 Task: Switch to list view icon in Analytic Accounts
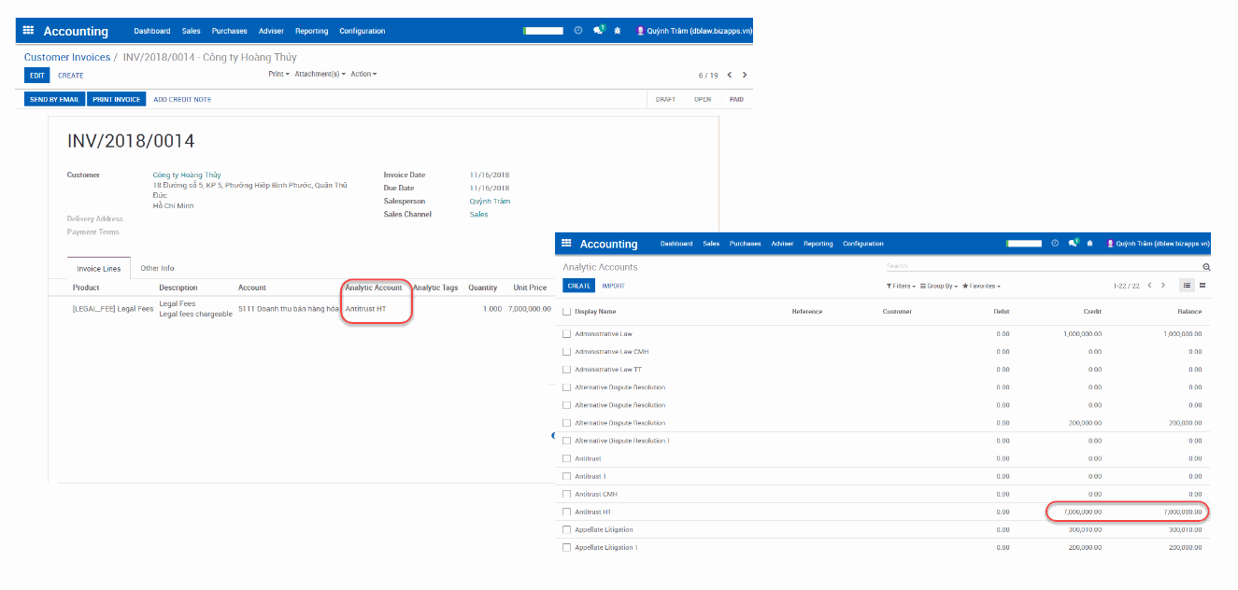coord(1187,285)
